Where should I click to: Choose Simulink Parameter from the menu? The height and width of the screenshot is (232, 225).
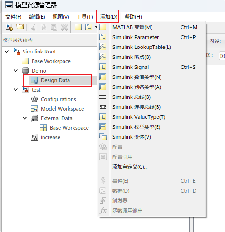[x=151, y=37]
